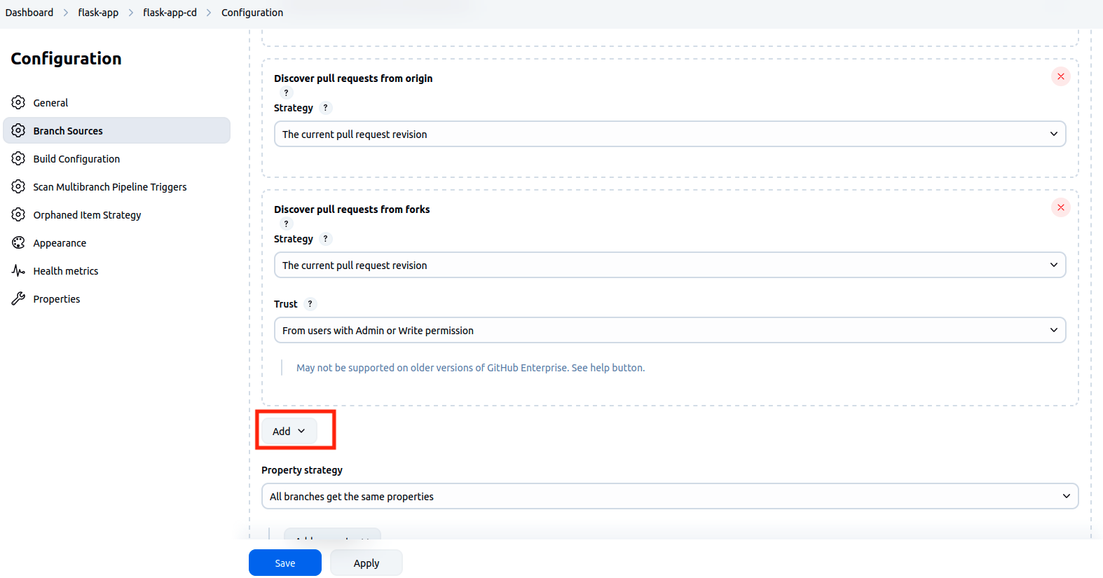Click the Appearance palette icon
The height and width of the screenshot is (578, 1103).
[18, 242]
